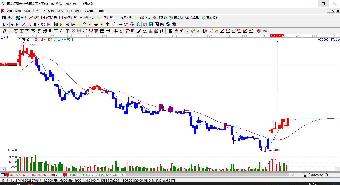The width and height of the screenshot is (340, 185).
Task: Open the 文件 menu
Action: click(x=9, y=11)
